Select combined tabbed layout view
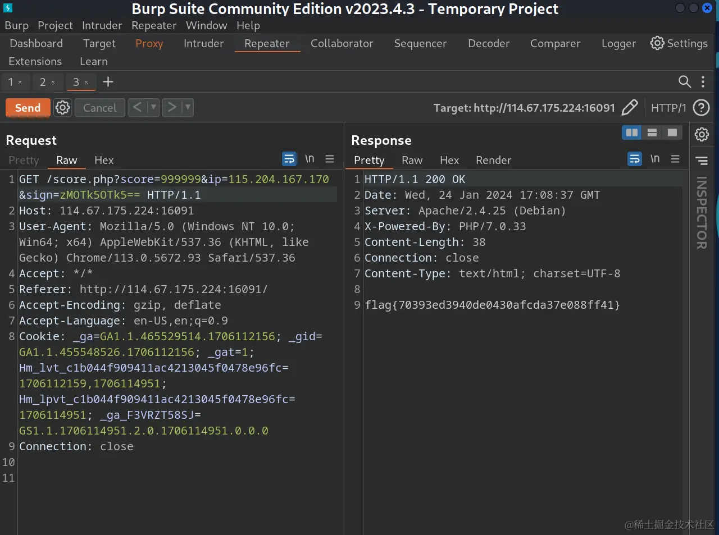 [672, 132]
